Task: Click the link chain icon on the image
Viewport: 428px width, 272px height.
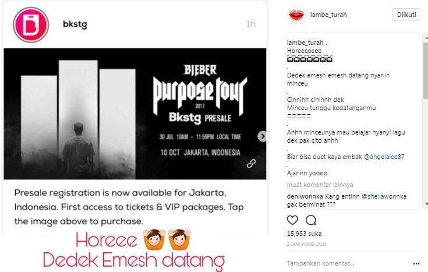Action: pyautogui.click(x=251, y=163)
